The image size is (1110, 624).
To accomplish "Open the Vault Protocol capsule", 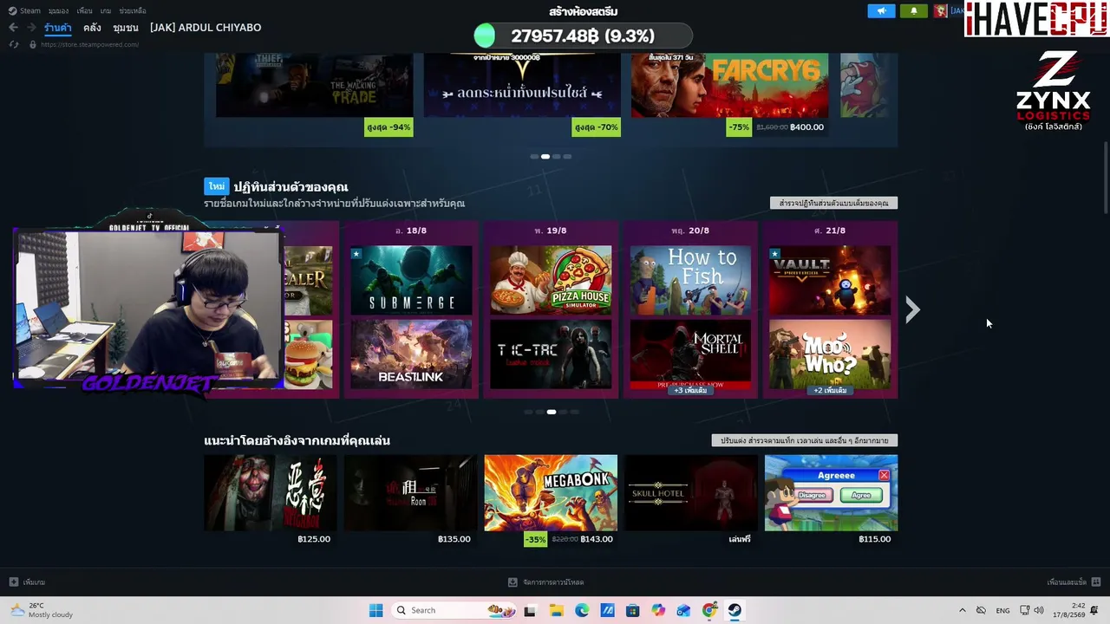I will pyautogui.click(x=830, y=280).
